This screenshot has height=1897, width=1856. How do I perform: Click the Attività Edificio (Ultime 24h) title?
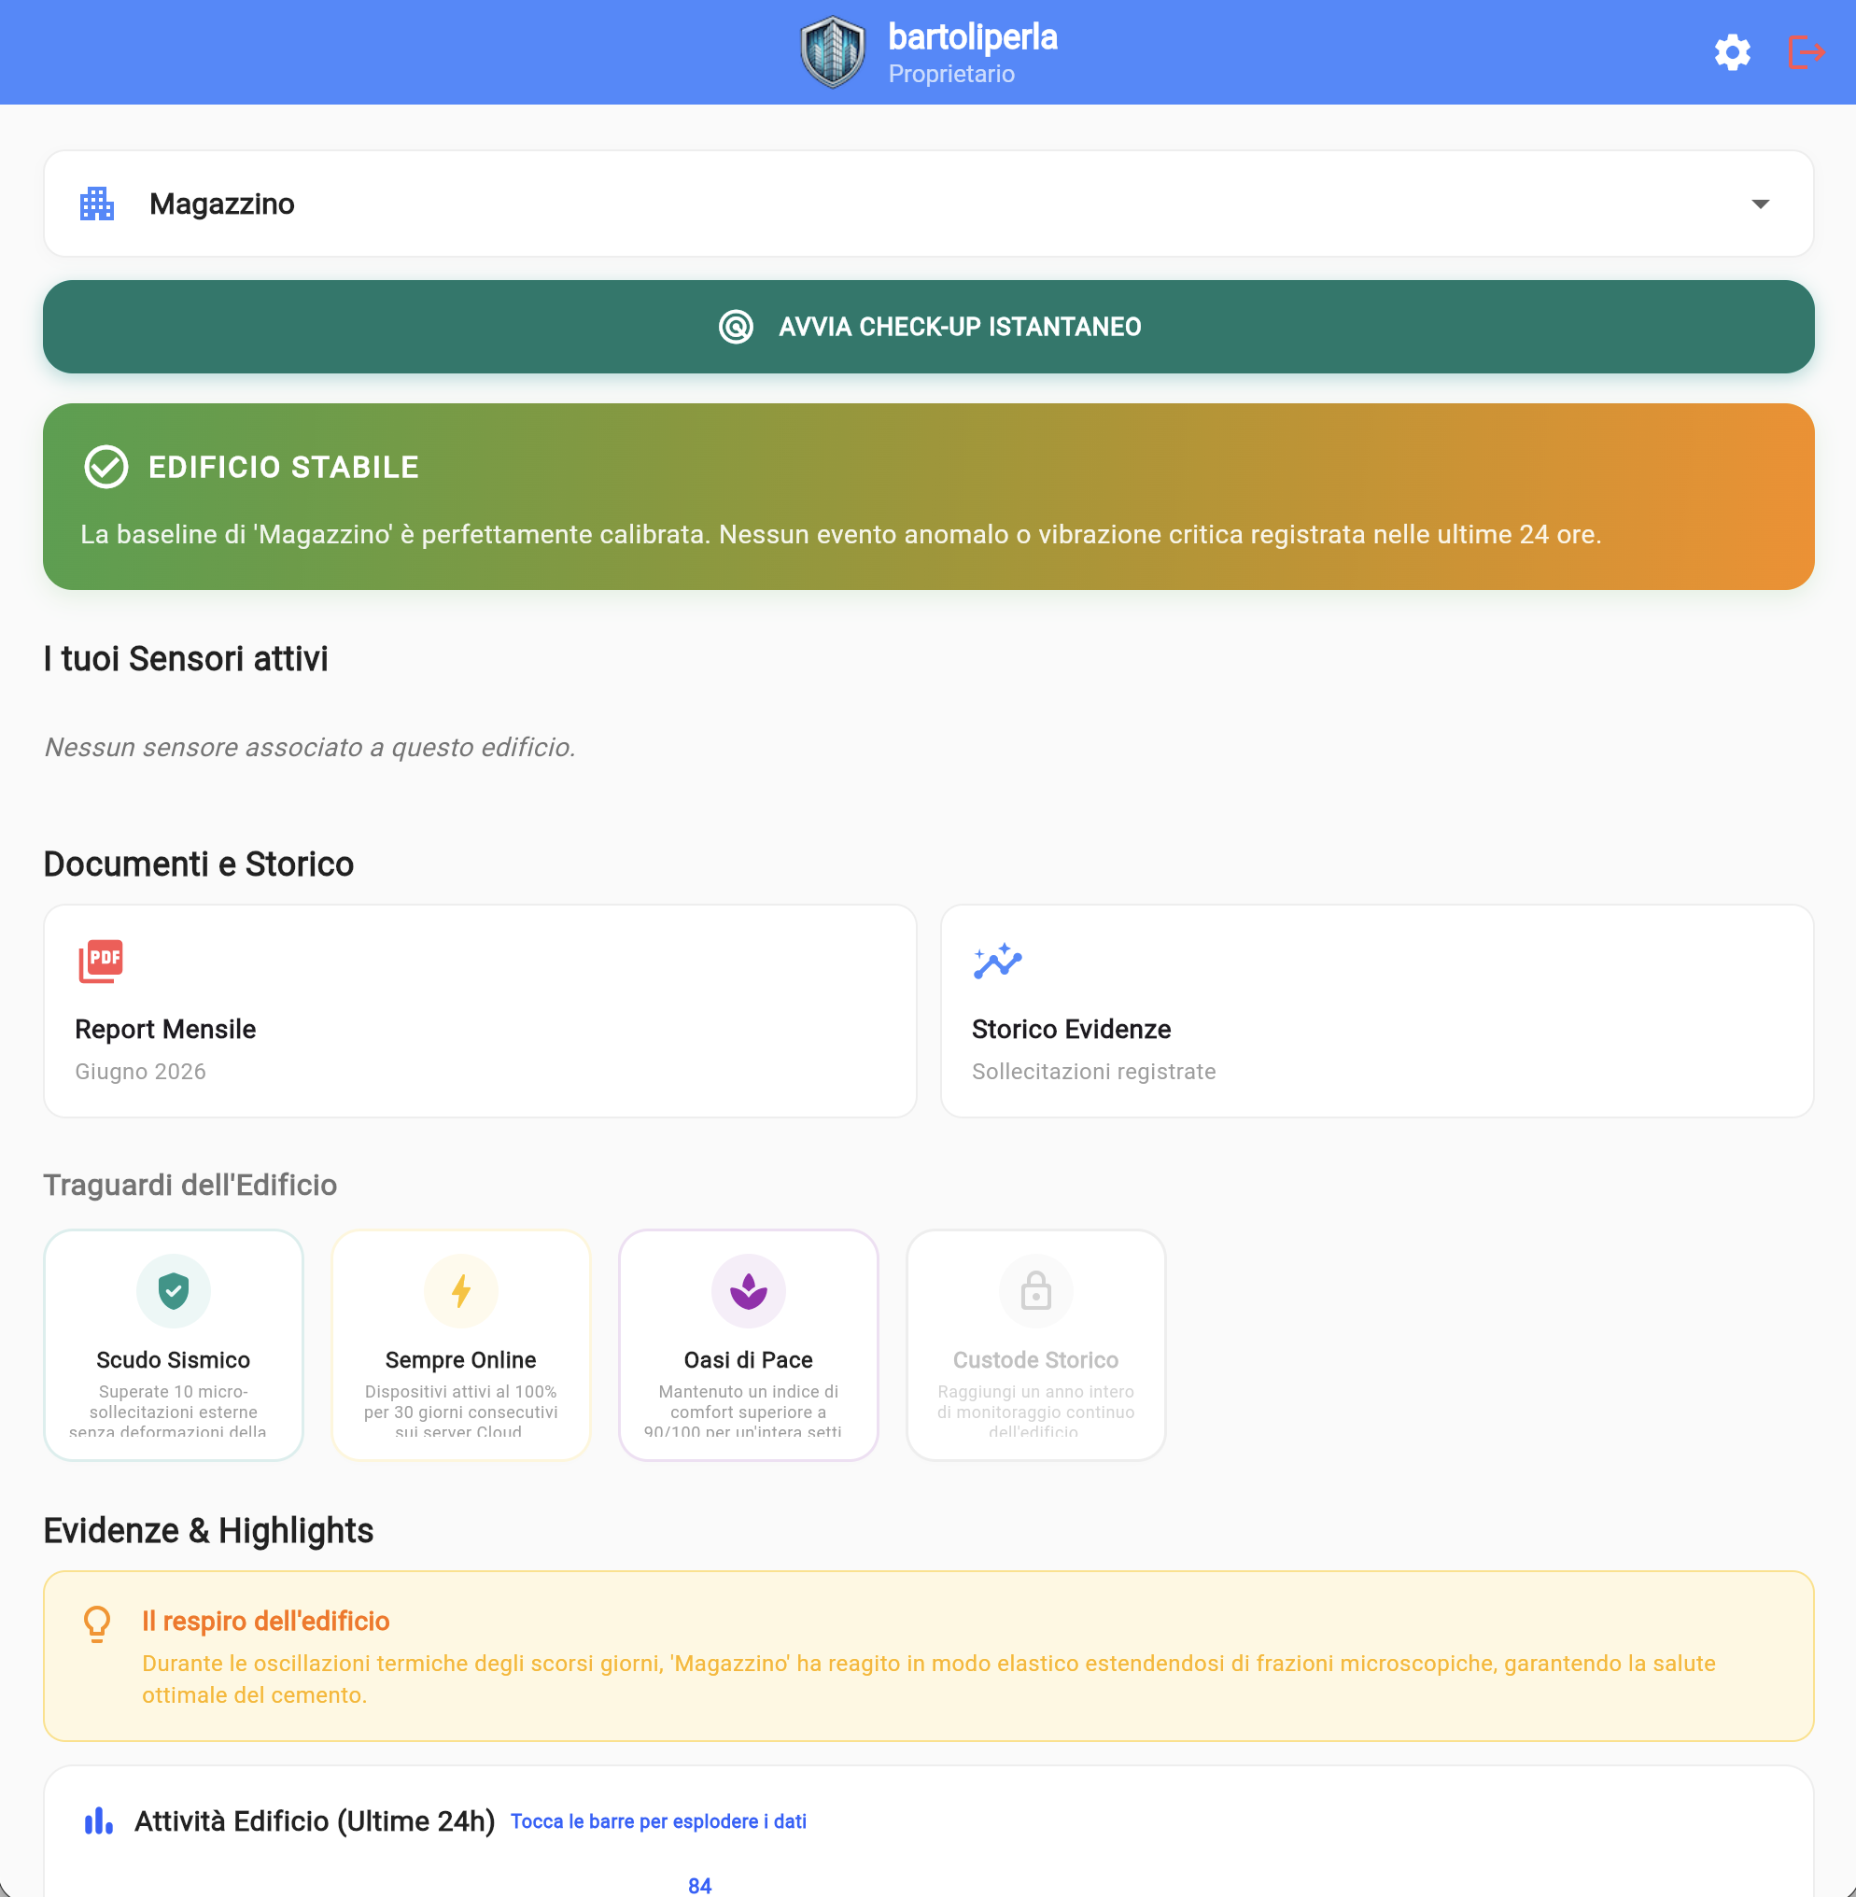(315, 1821)
